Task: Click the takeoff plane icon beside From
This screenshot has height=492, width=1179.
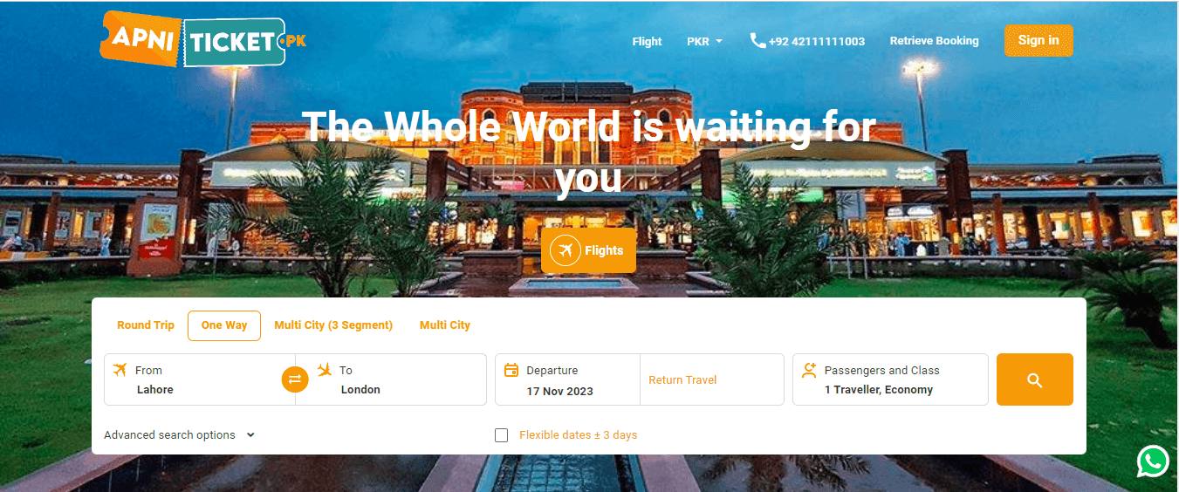Action: [x=120, y=370]
